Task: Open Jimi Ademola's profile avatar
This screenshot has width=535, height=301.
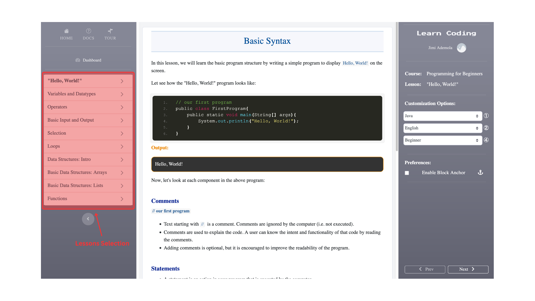Action: pos(461,48)
